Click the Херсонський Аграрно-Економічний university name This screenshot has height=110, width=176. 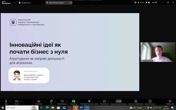pyautogui.click(x=31, y=22)
